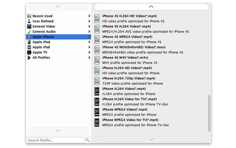Choose iPhone H.264 Video for TV(*.mp4) title
The width and height of the screenshot is (236, 148).
(129, 99)
